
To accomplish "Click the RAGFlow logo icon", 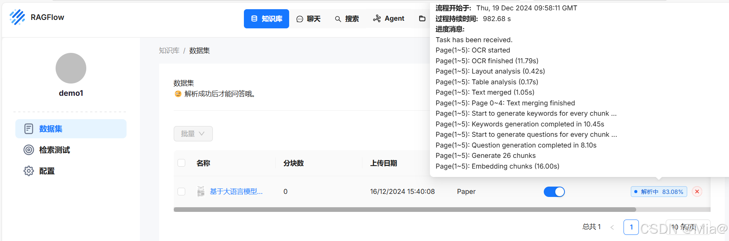I will (17, 17).
